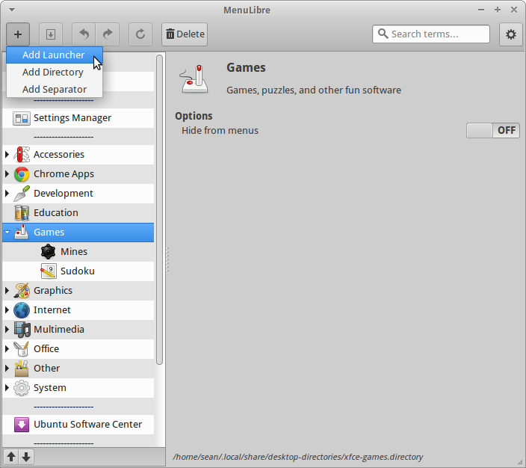526x468 pixels.
Task: Expand the Development category
Action: (7, 194)
